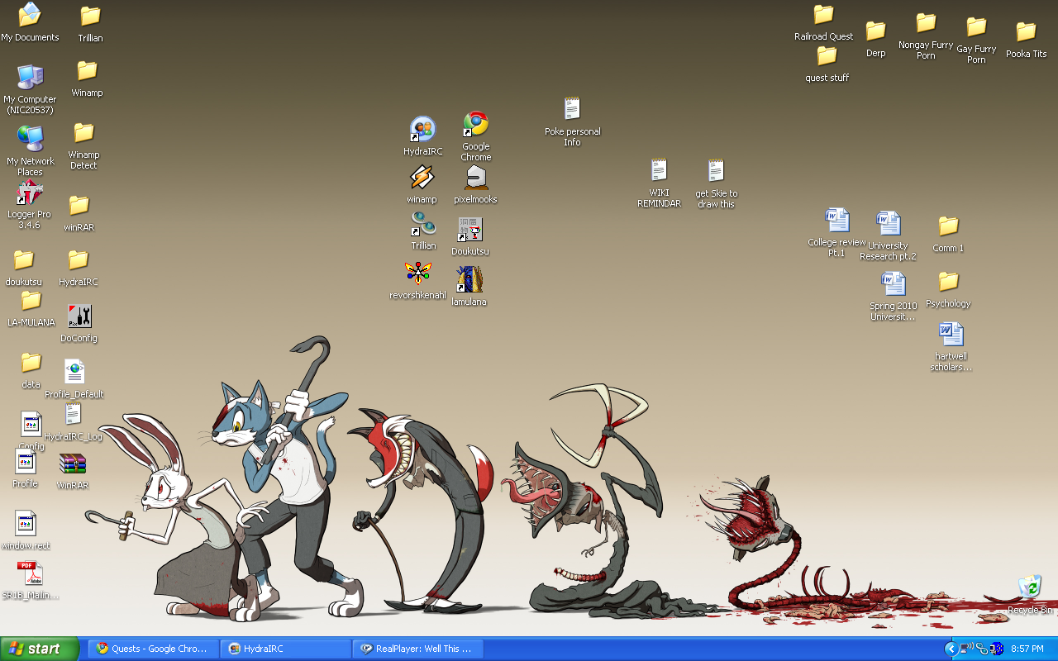Open the pixelmooks desktop icon
The height and width of the screenshot is (661, 1058).
tap(475, 178)
